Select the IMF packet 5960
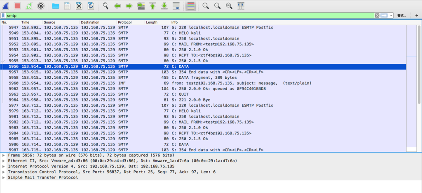This screenshot has height=193, width=422. point(203,83)
